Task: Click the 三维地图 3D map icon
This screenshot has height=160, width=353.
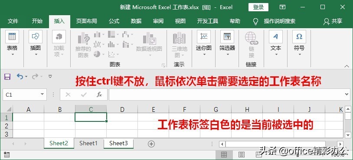Action: coord(179,38)
